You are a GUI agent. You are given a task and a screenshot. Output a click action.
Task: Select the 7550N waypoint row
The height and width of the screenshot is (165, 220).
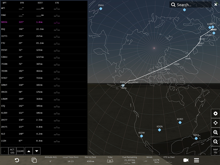coord(44,64)
